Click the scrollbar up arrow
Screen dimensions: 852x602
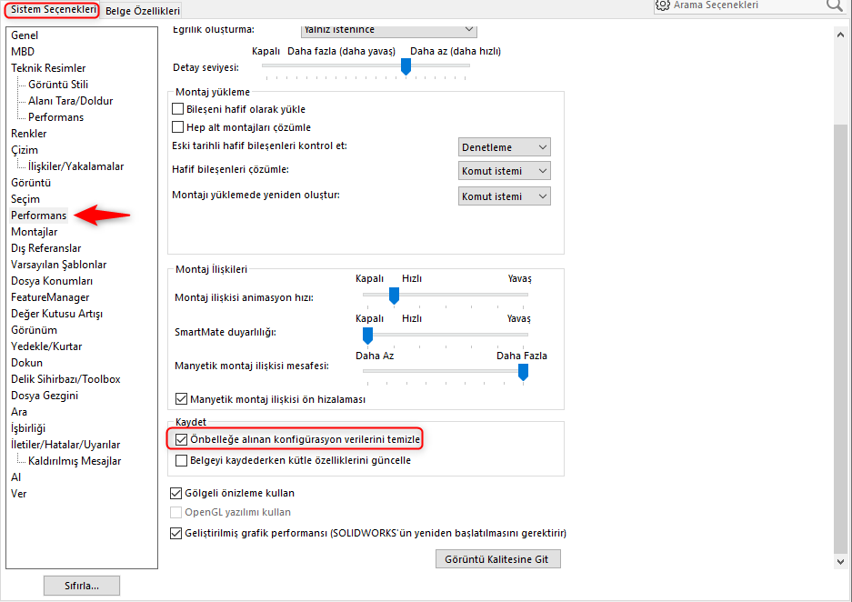840,35
